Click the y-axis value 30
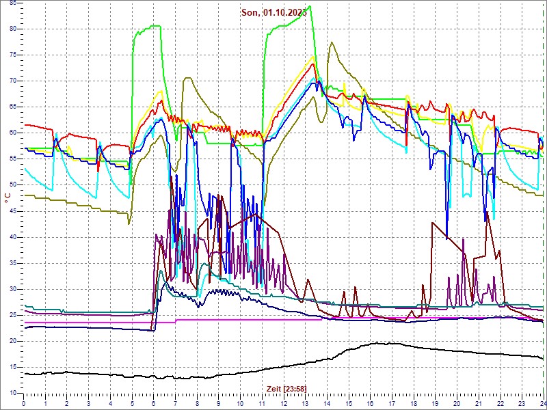 [x=13, y=289]
